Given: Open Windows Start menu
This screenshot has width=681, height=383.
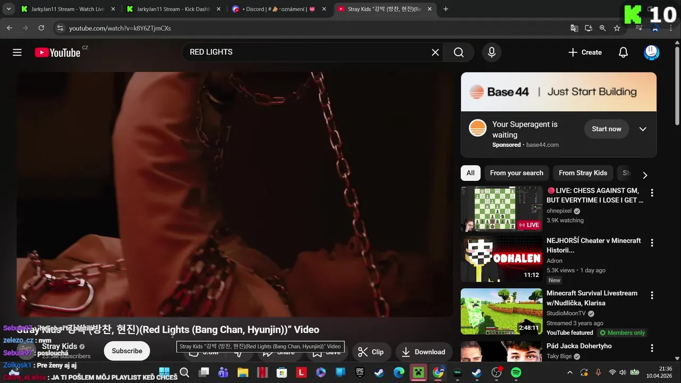Looking at the screenshot, I should [x=164, y=372].
